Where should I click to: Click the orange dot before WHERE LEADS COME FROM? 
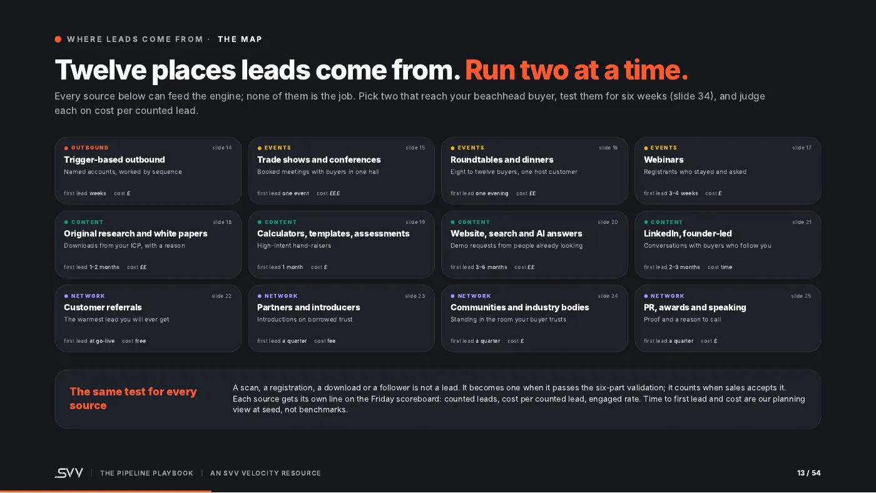point(58,39)
